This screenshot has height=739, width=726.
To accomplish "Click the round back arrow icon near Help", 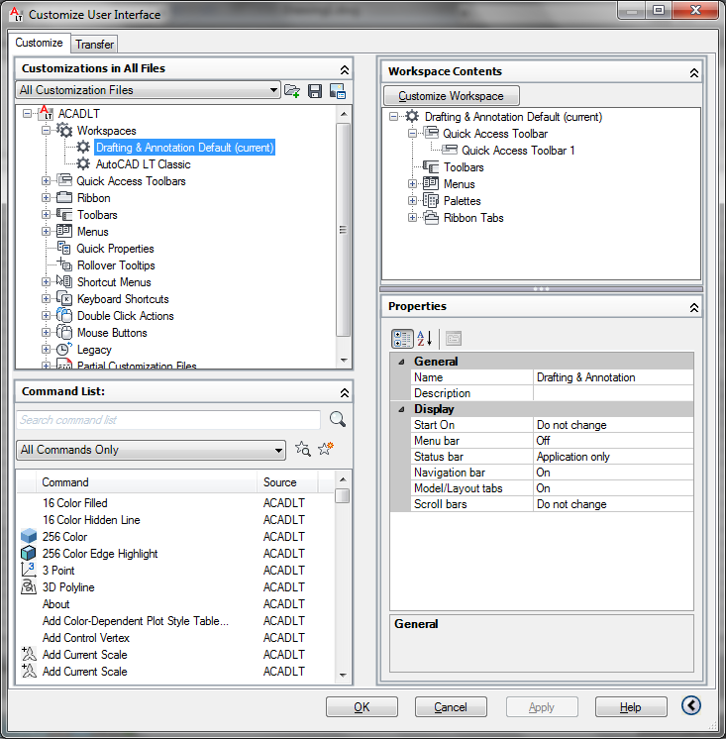I will 691,705.
